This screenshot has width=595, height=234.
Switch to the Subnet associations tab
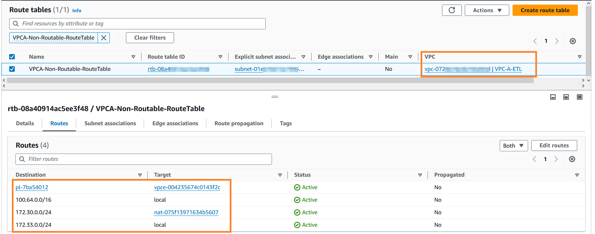click(x=110, y=123)
